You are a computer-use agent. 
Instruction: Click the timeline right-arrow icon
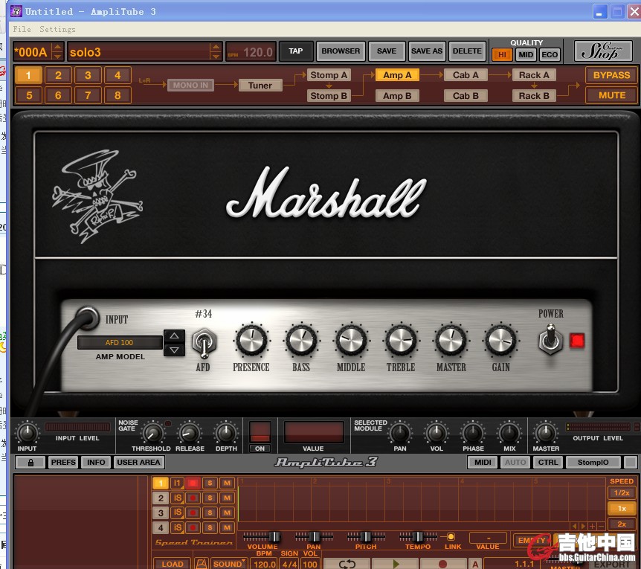(583, 526)
